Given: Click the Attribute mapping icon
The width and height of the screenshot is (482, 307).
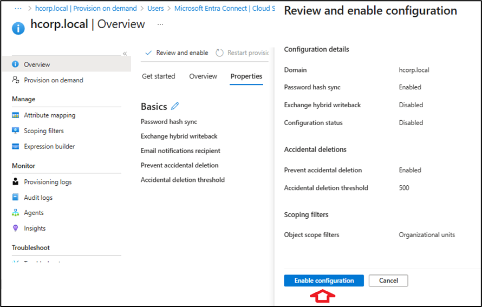Looking at the screenshot, I should point(15,115).
